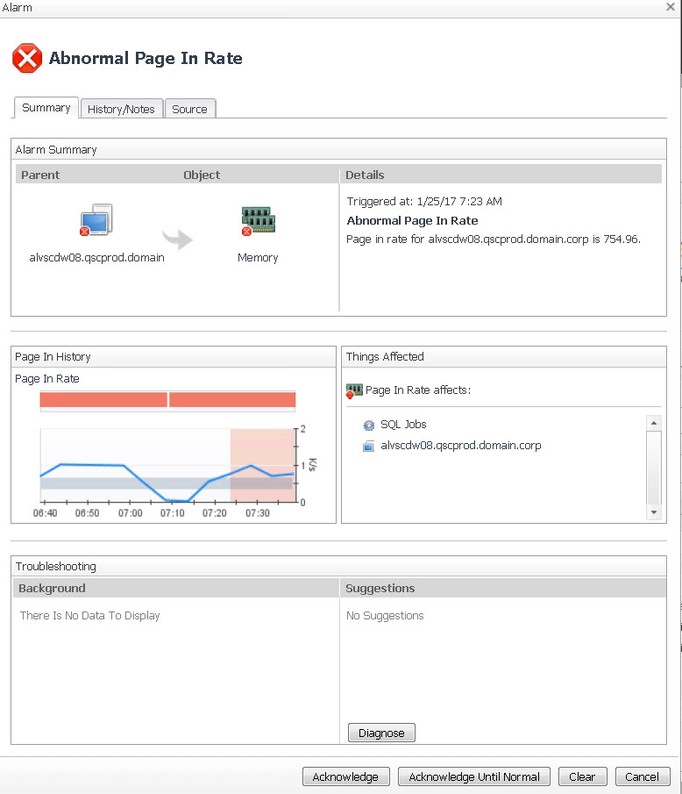The image size is (682, 794).
Task: Click the alvscdw08.qscprod.domain parent label
Action: click(x=96, y=258)
